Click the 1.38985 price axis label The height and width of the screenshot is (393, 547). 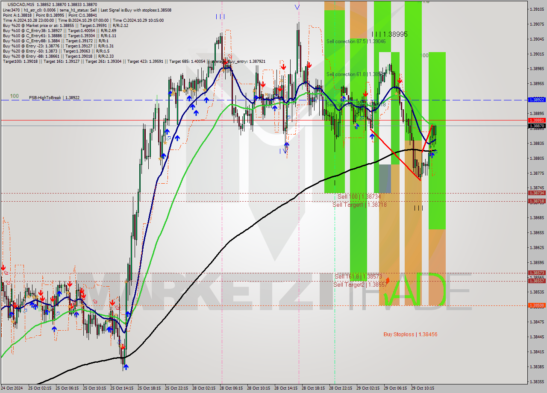click(537, 68)
